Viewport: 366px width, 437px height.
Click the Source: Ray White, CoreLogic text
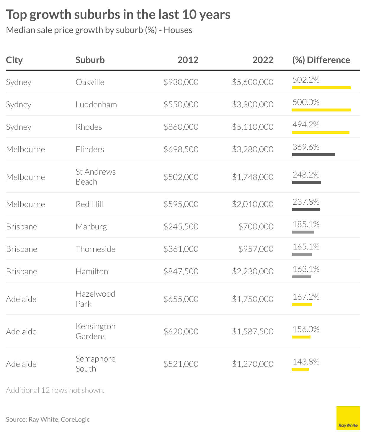tap(48, 419)
